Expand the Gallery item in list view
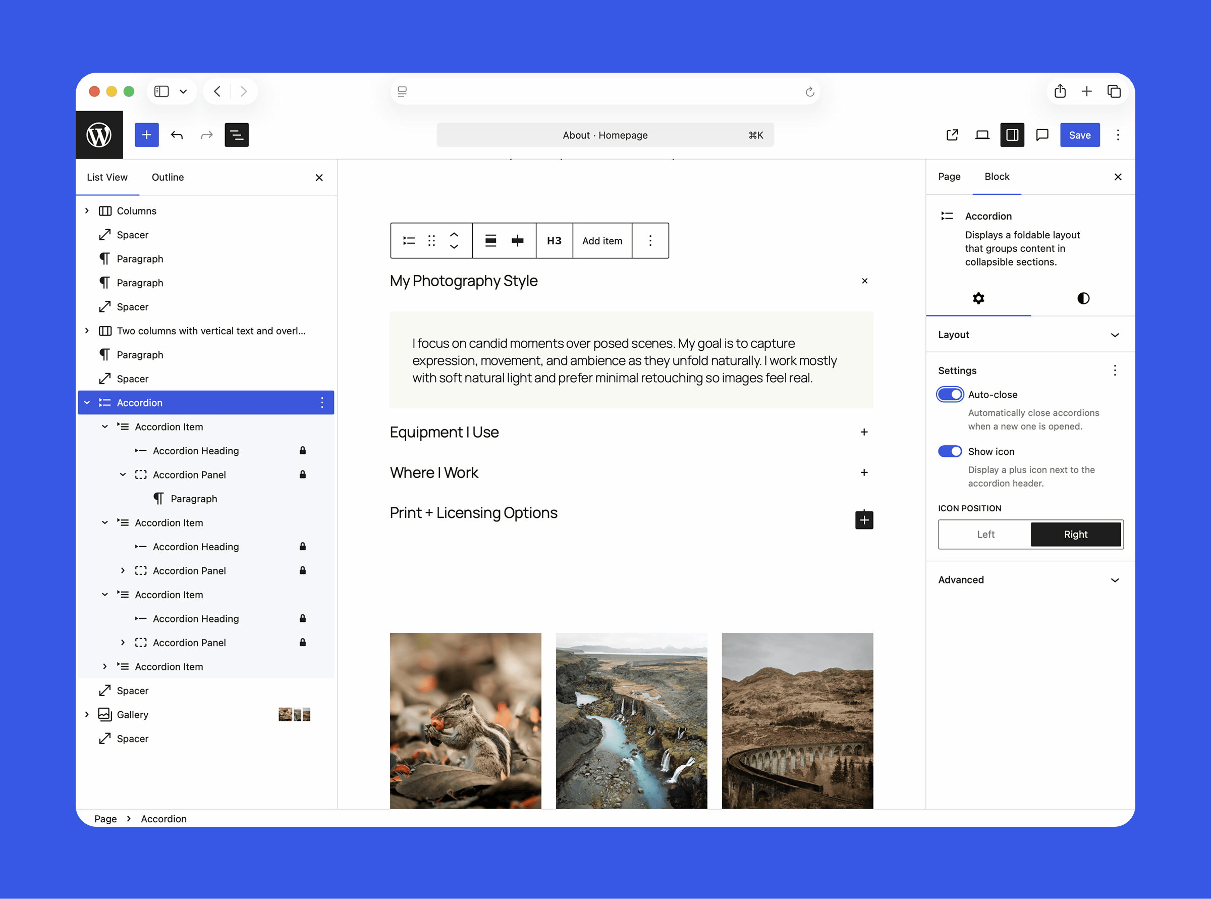Screen dimensions: 1211x899 click(87, 715)
